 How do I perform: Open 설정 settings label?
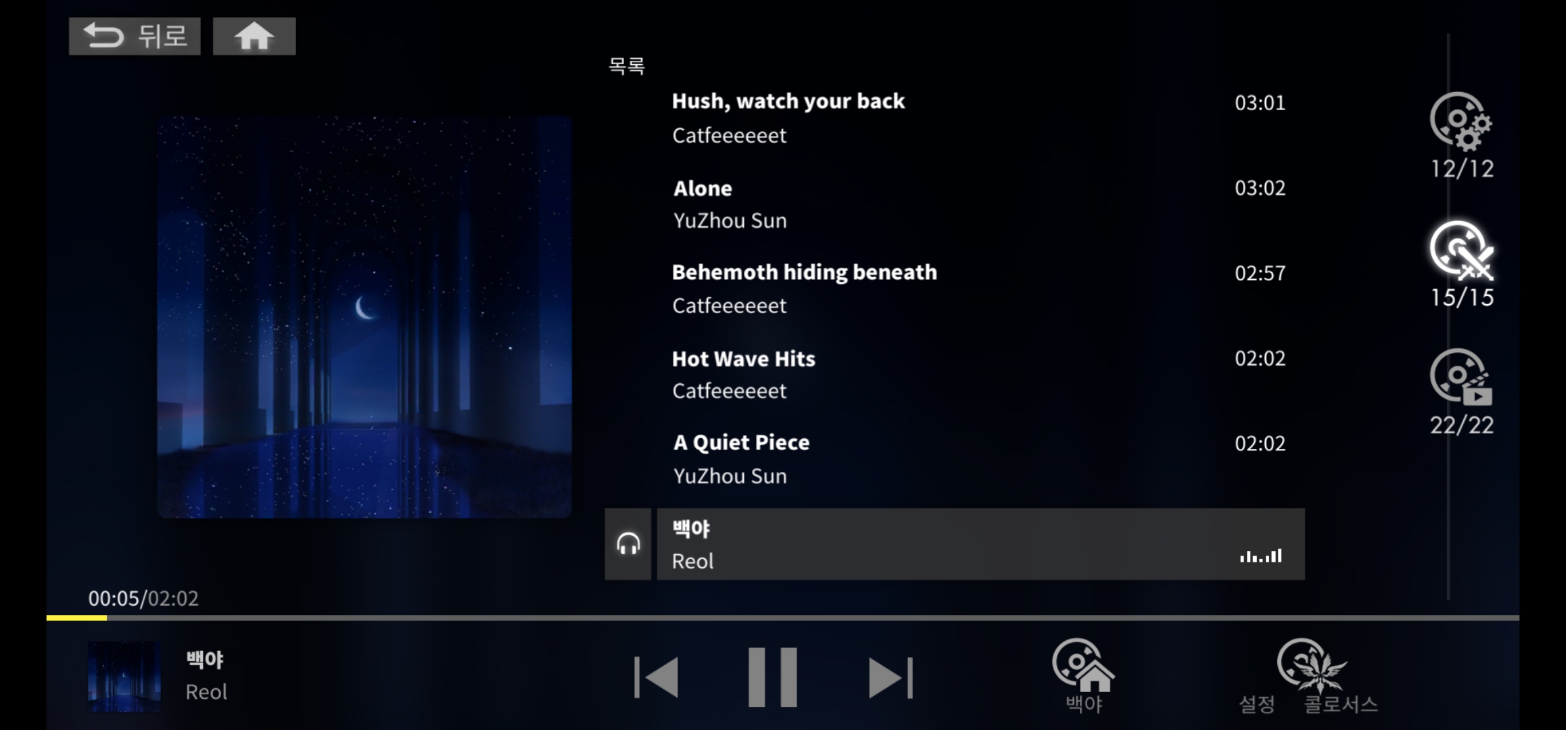coord(1257,704)
